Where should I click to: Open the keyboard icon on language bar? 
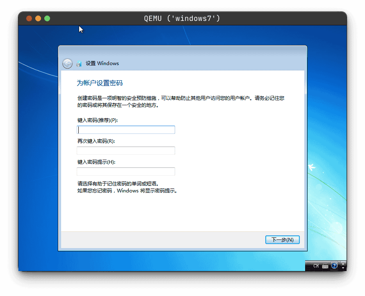325,266
